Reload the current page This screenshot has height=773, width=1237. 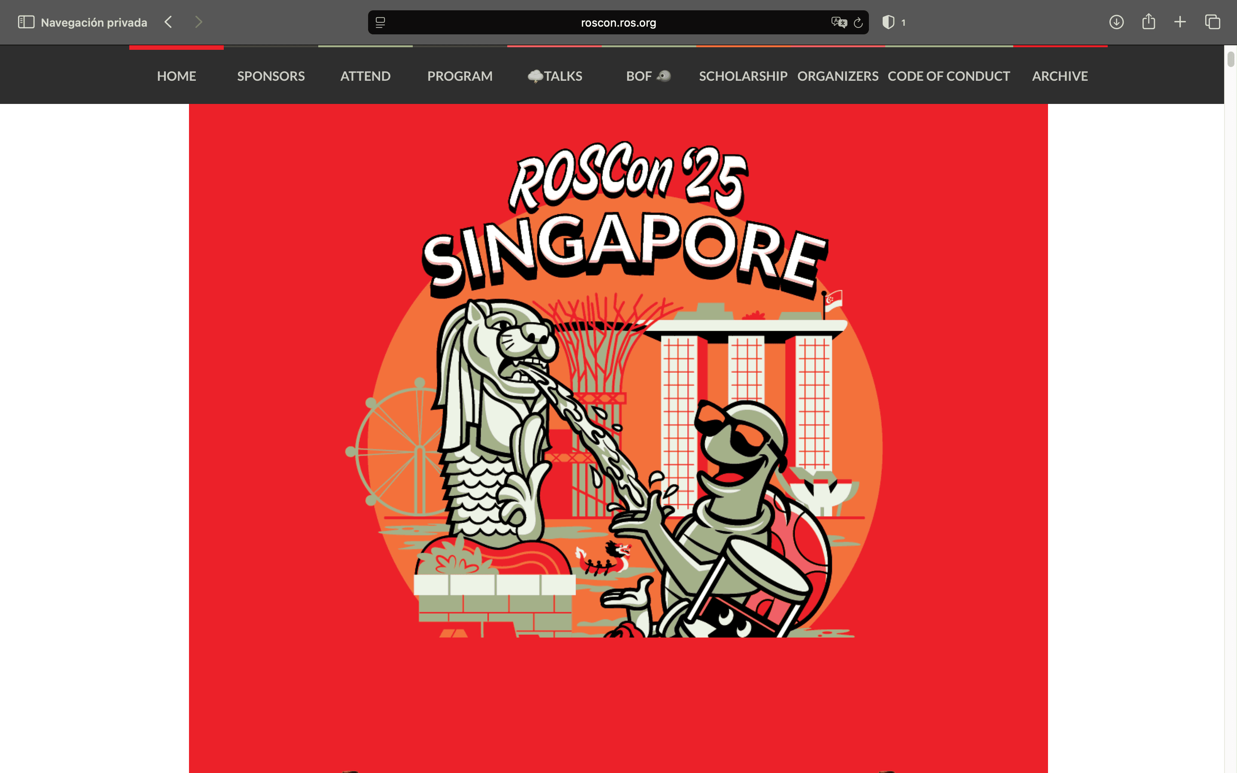tap(858, 22)
